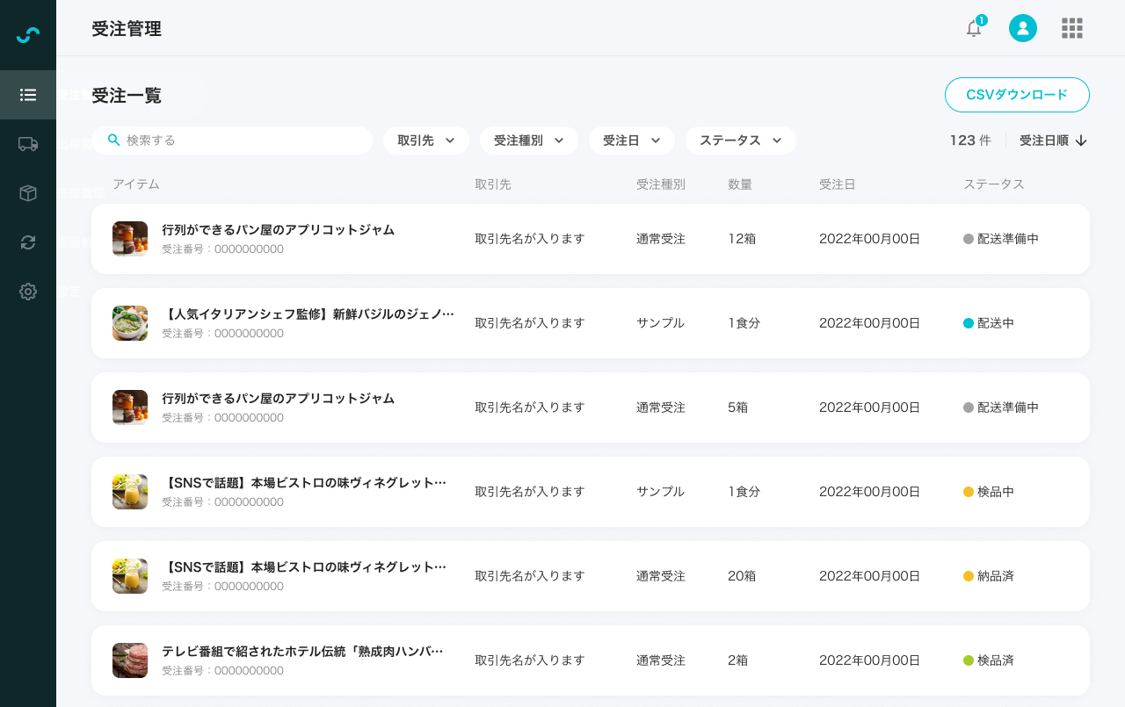
Task: Open settings via the gear icon
Action: click(28, 292)
